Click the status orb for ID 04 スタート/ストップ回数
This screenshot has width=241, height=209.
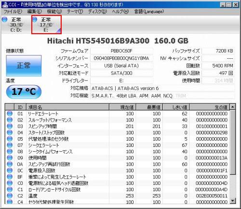10,132
